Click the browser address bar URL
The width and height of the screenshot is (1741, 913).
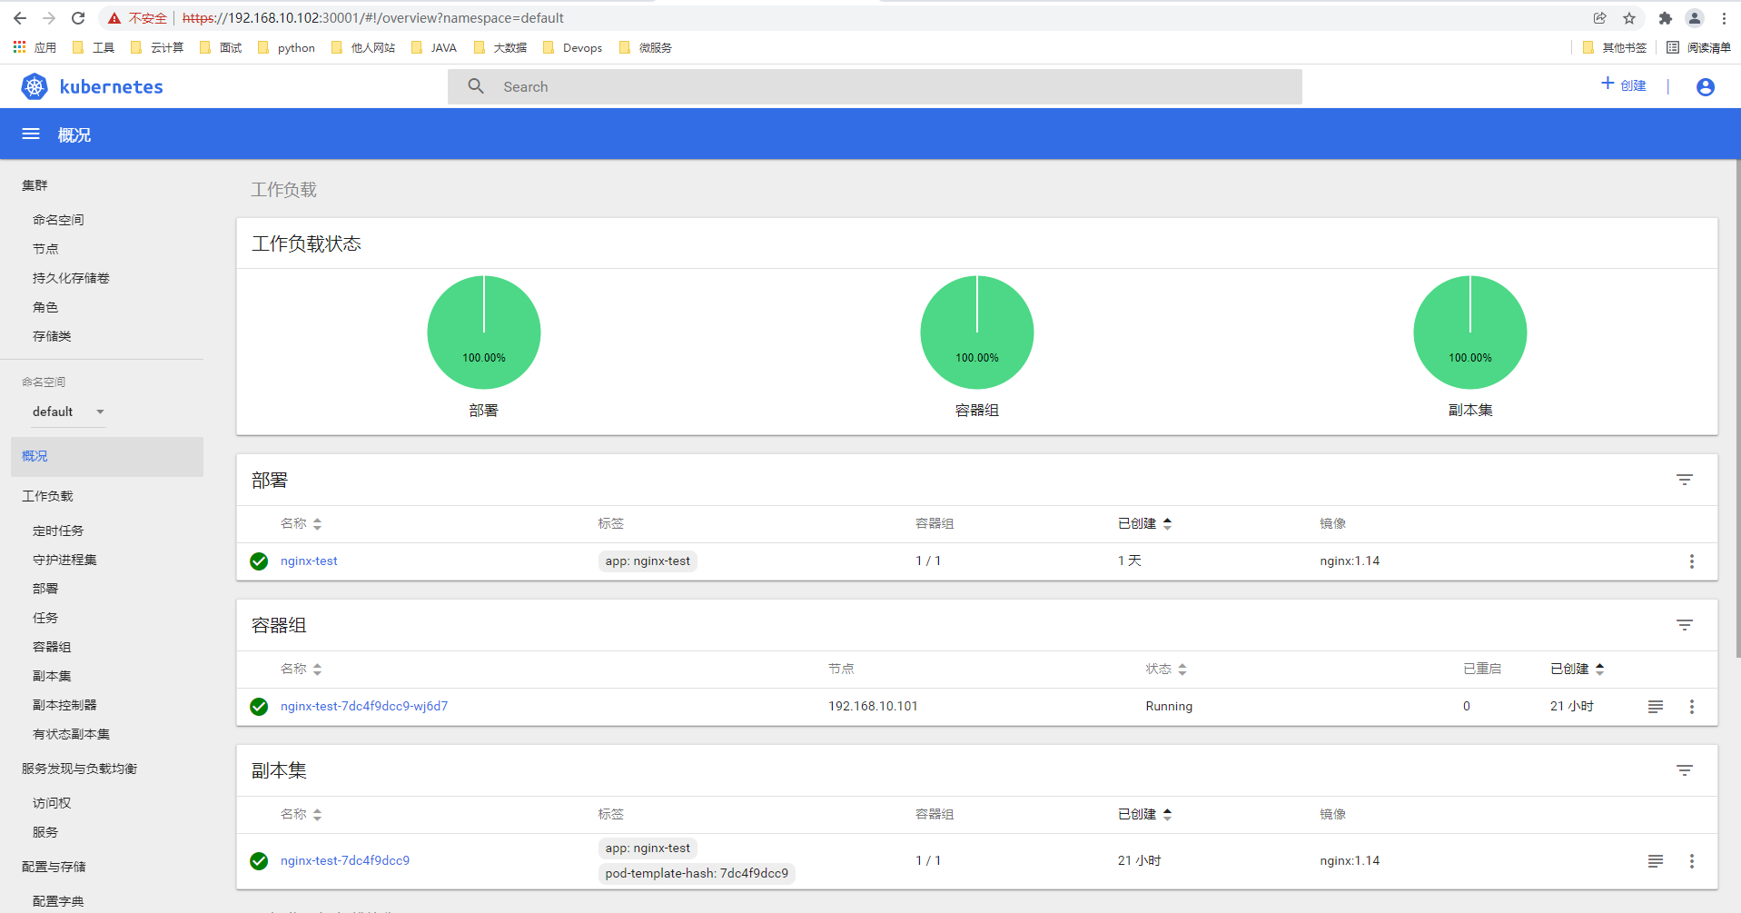click(373, 18)
